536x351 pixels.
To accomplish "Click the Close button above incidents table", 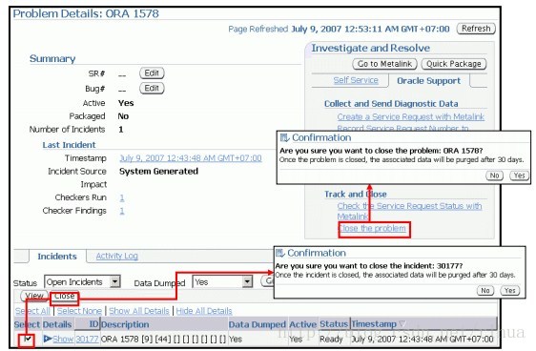I will [64, 296].
